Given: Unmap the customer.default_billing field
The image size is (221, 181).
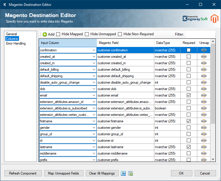Looking at the screenshot, I should pos(204,69).
